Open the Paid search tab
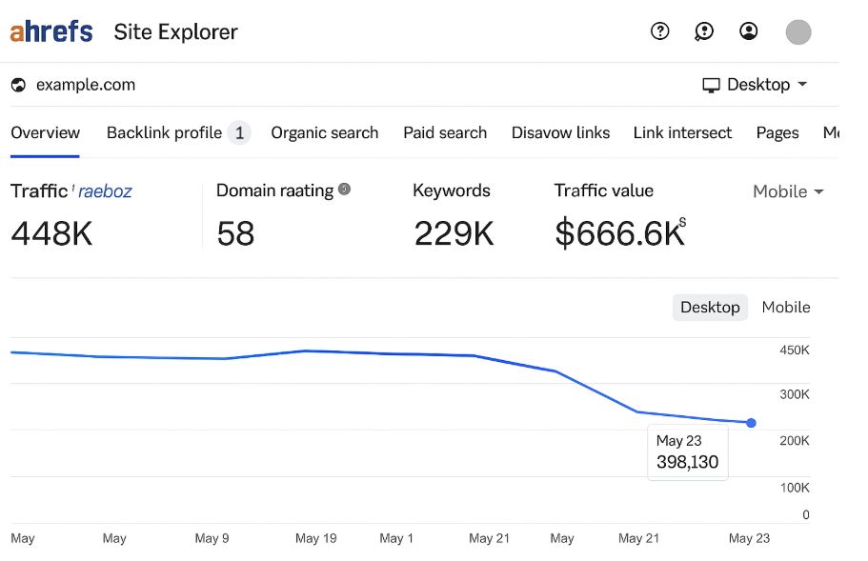The image size is (868, 561). click(x=445, y=132)
